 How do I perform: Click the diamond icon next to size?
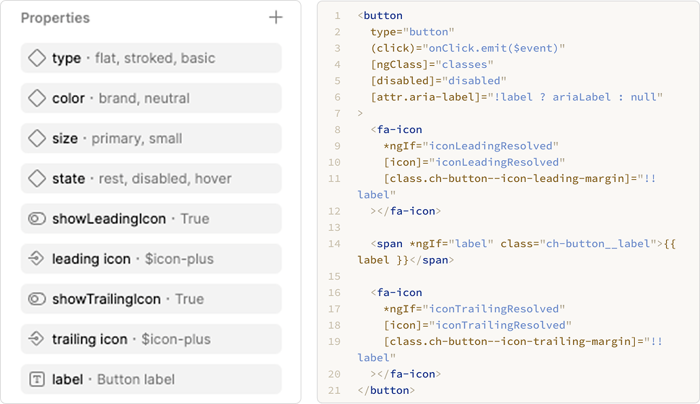pyautogui.click(x=37, y=139)
